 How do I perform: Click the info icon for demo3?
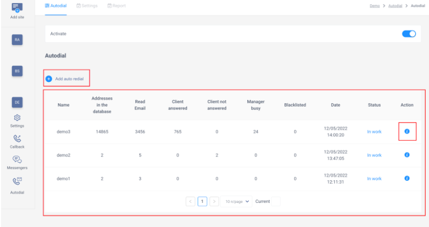click(x=407, y=131)
